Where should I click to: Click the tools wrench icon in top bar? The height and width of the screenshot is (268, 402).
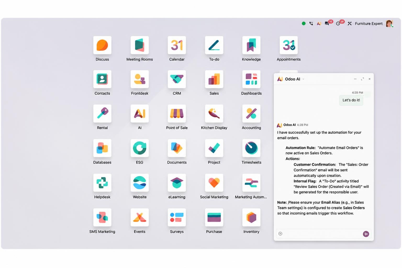350,23
